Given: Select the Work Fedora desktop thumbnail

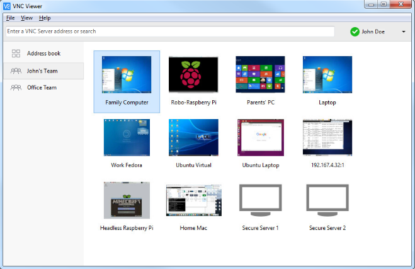Looking at the screenshot, I should 127,137.
